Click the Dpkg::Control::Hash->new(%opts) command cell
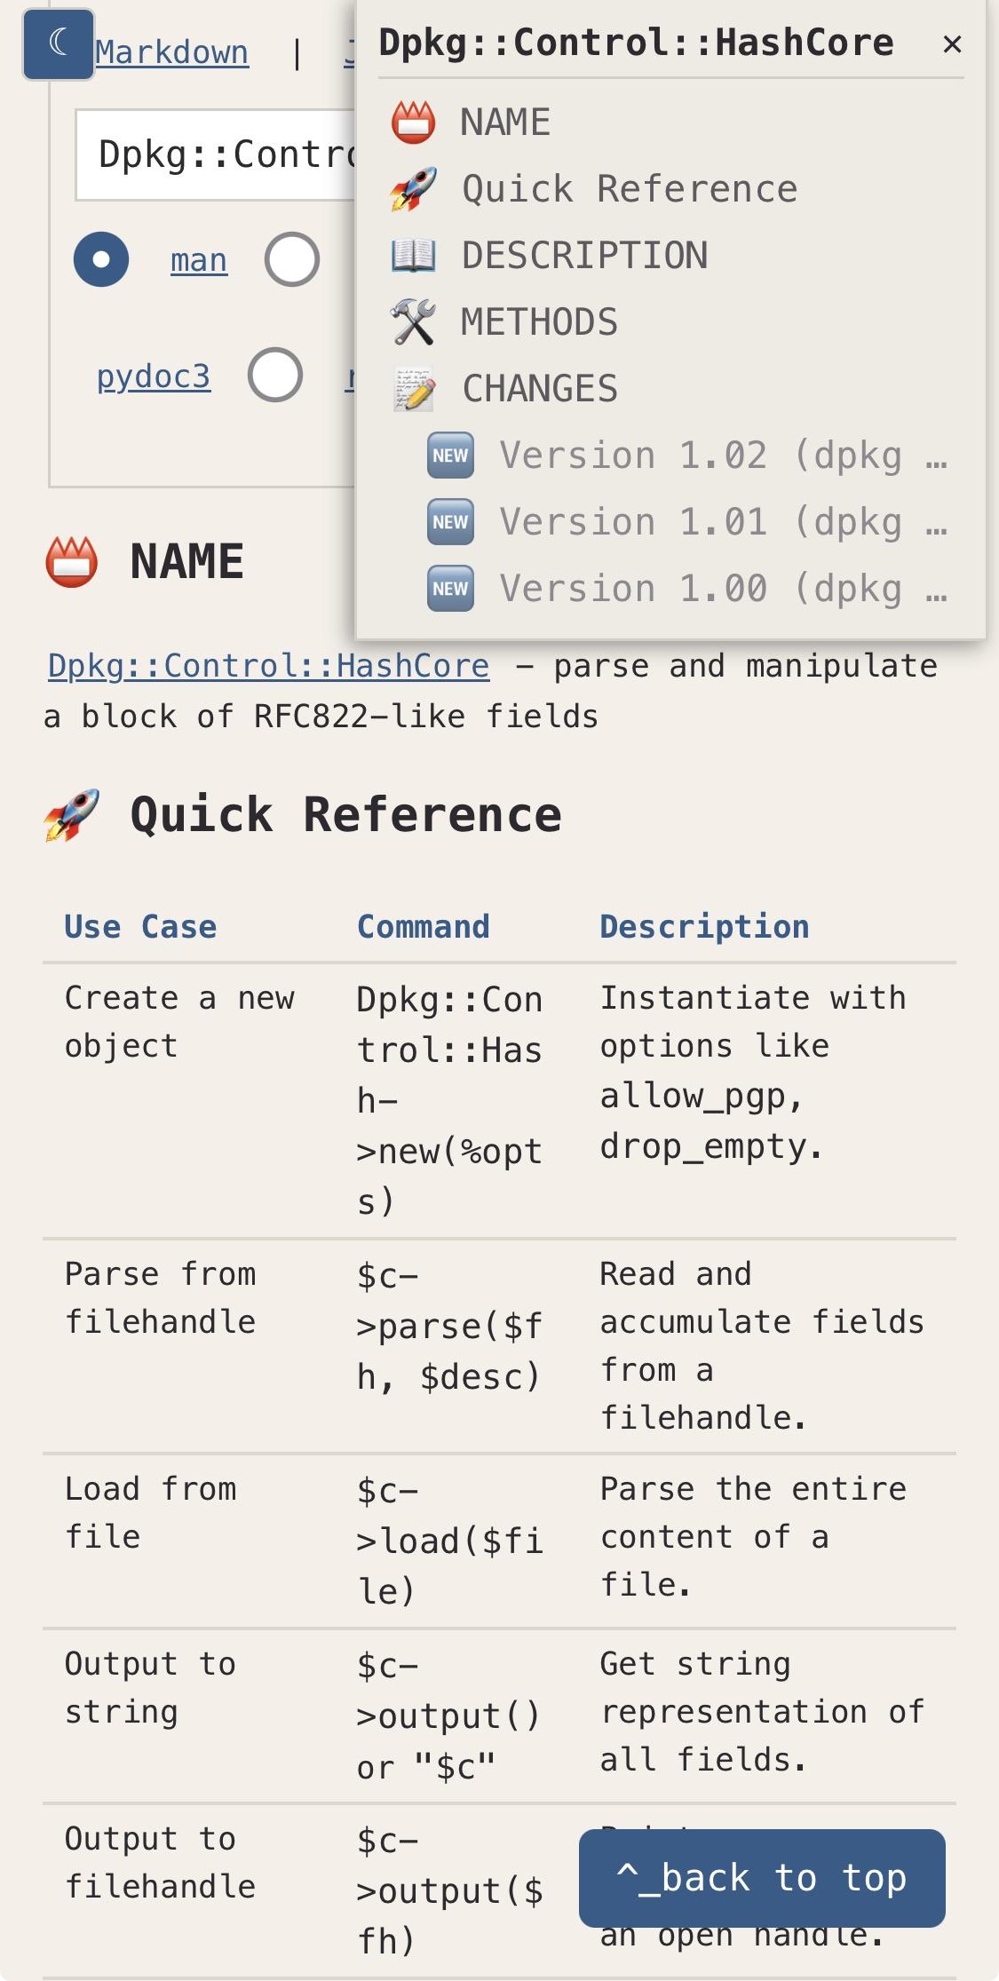The image size is (999, 1981). (449, 1100)
